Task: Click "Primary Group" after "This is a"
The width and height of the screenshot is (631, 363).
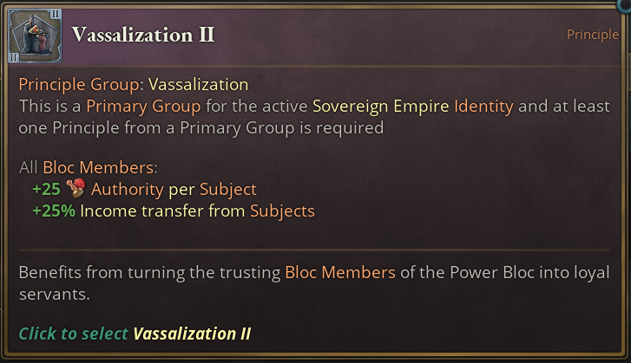Action: [143, 107]
